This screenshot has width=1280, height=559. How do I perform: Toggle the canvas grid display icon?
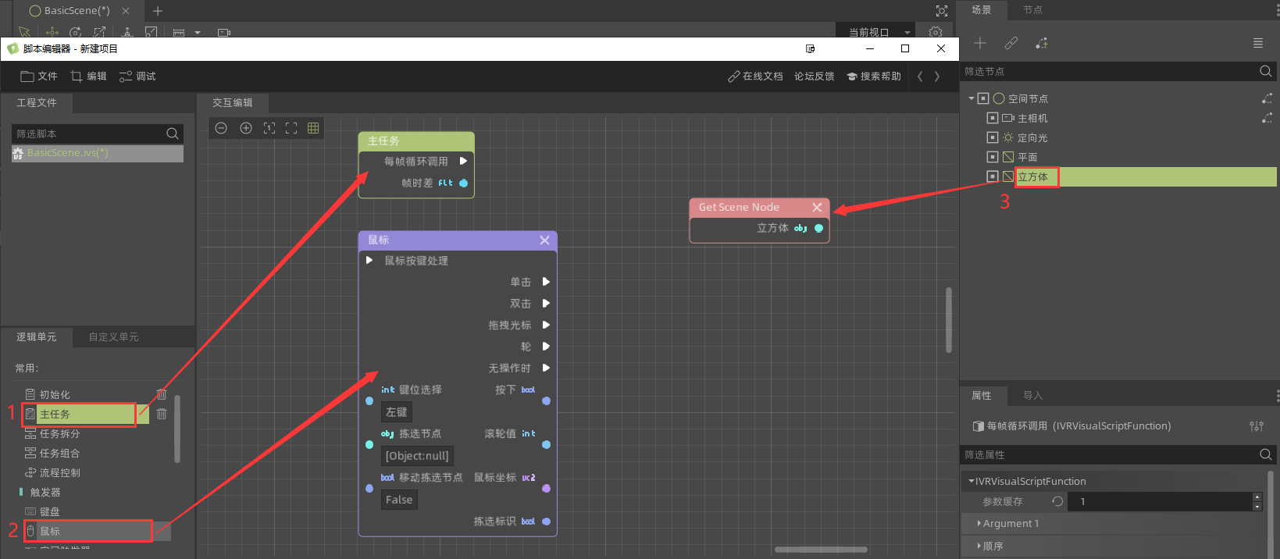click(313, 128)
